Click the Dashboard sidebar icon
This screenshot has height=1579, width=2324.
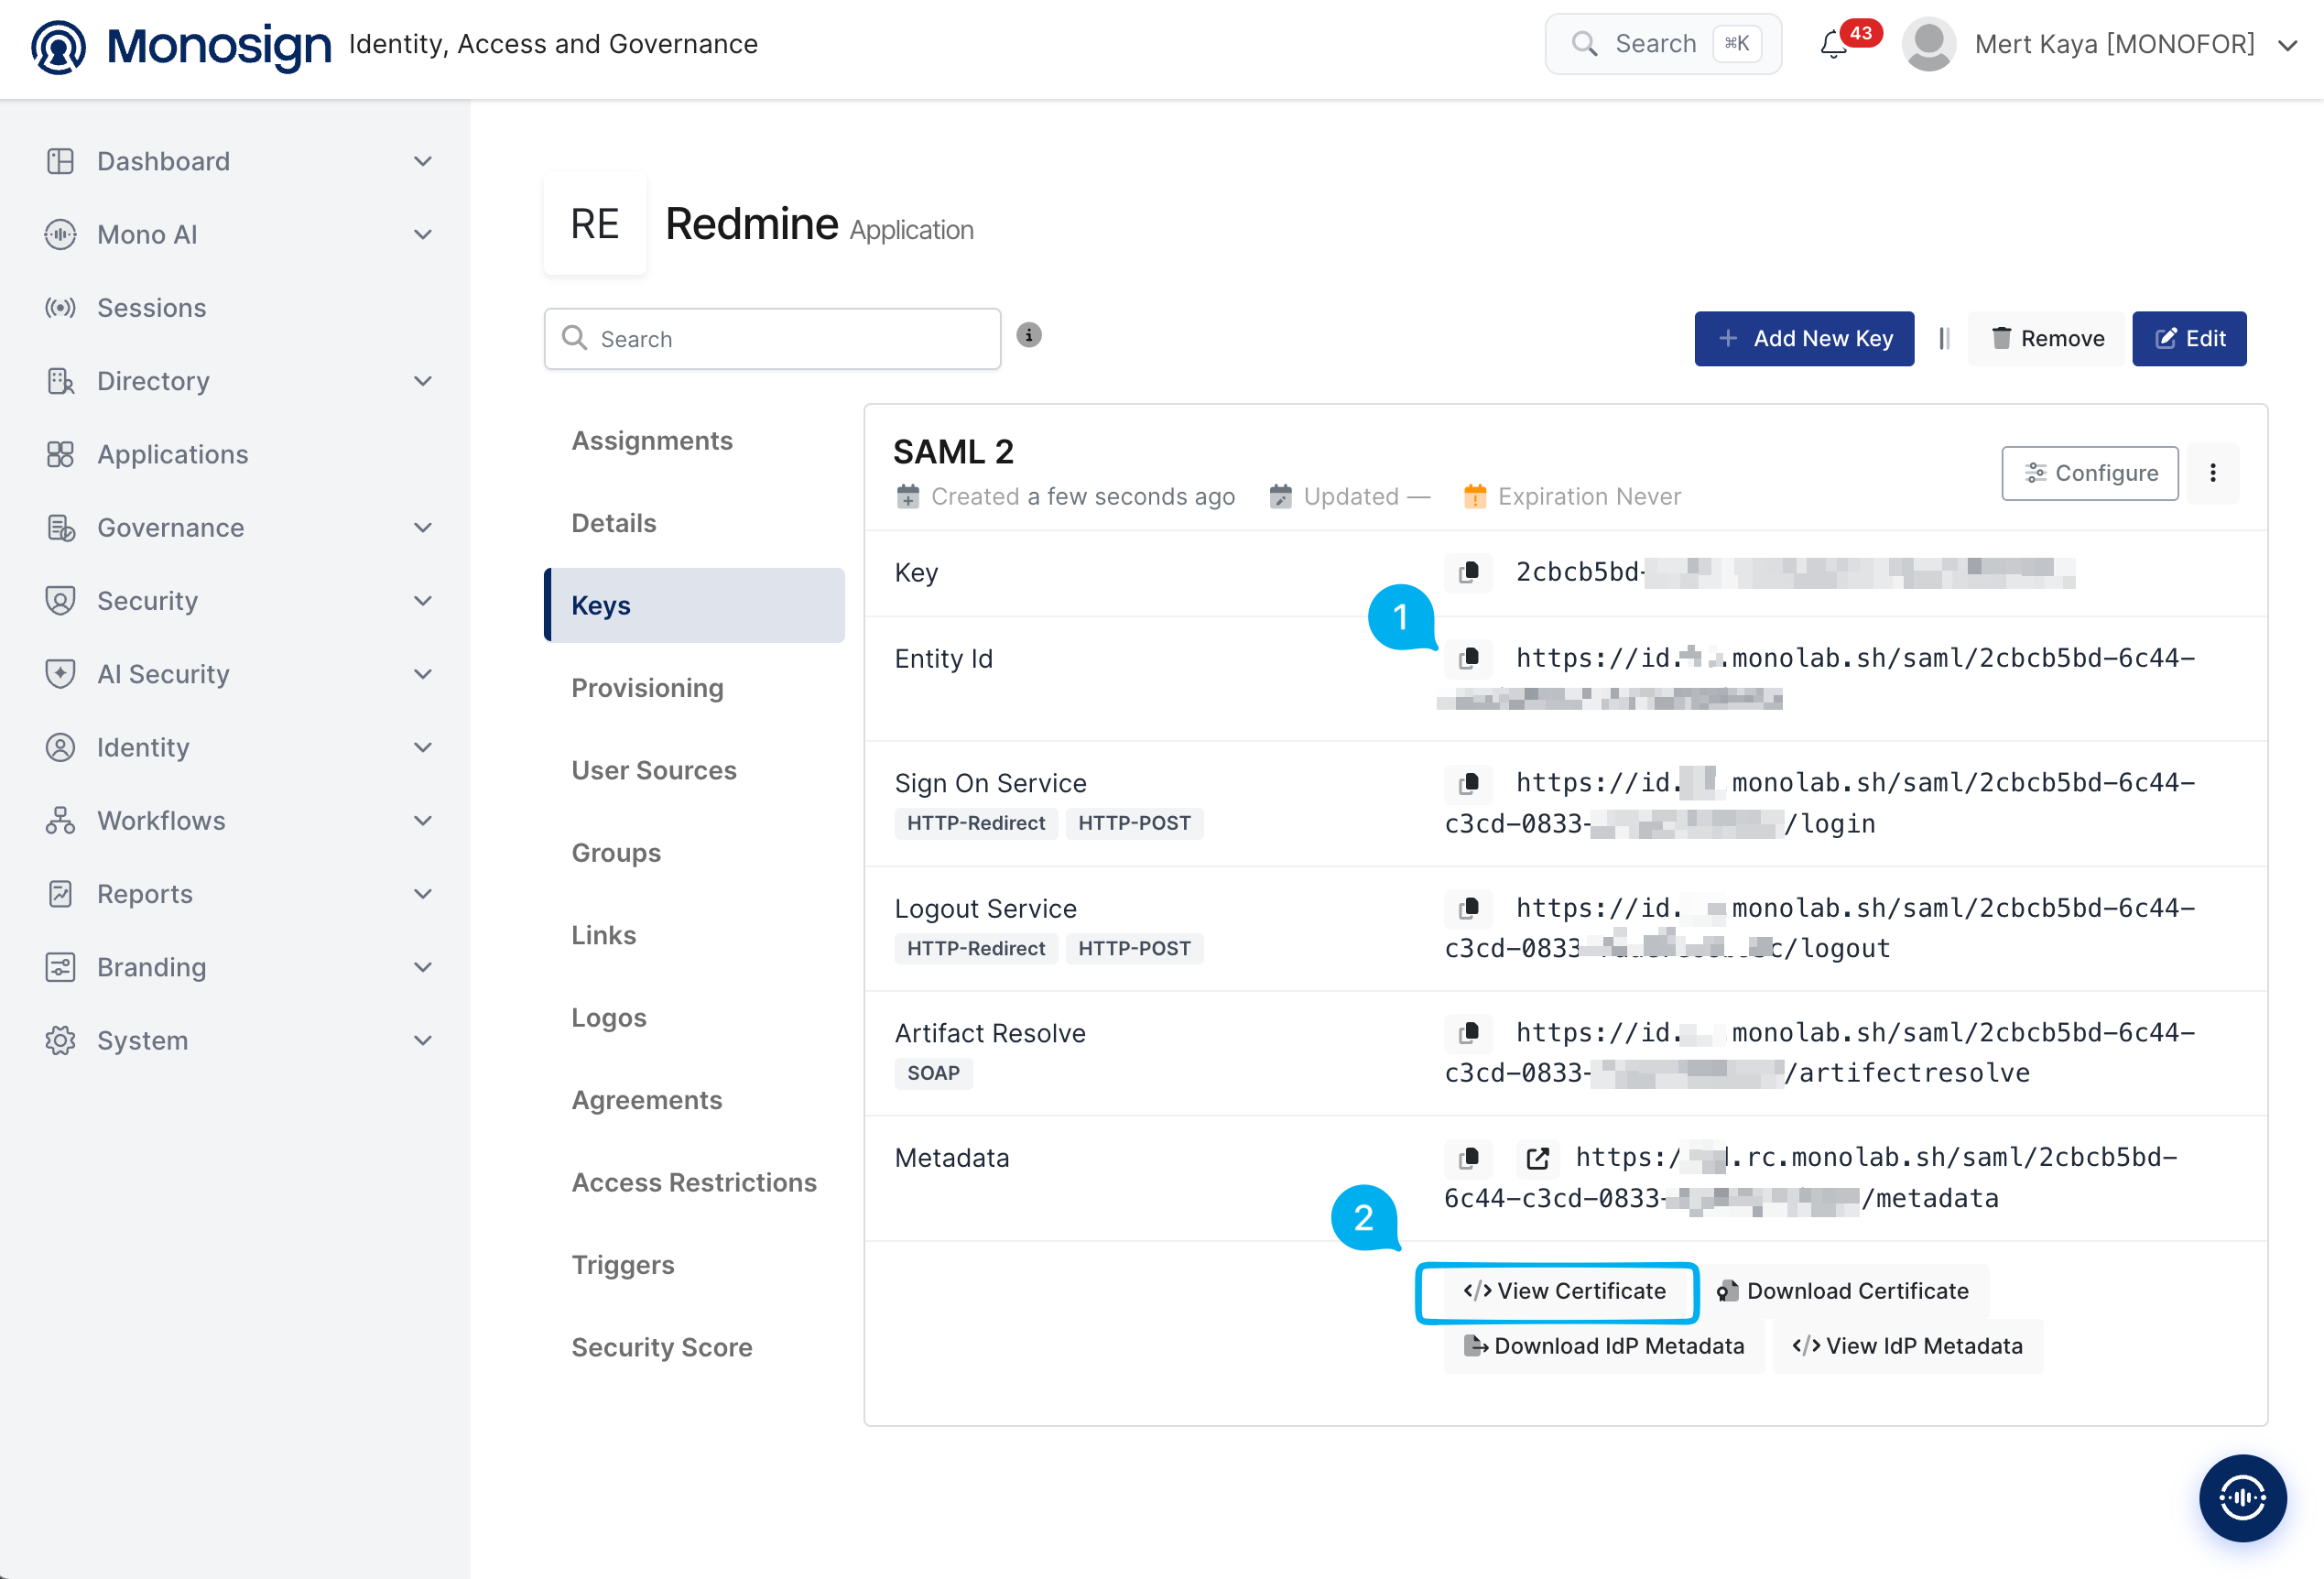(x=60, y=161)
